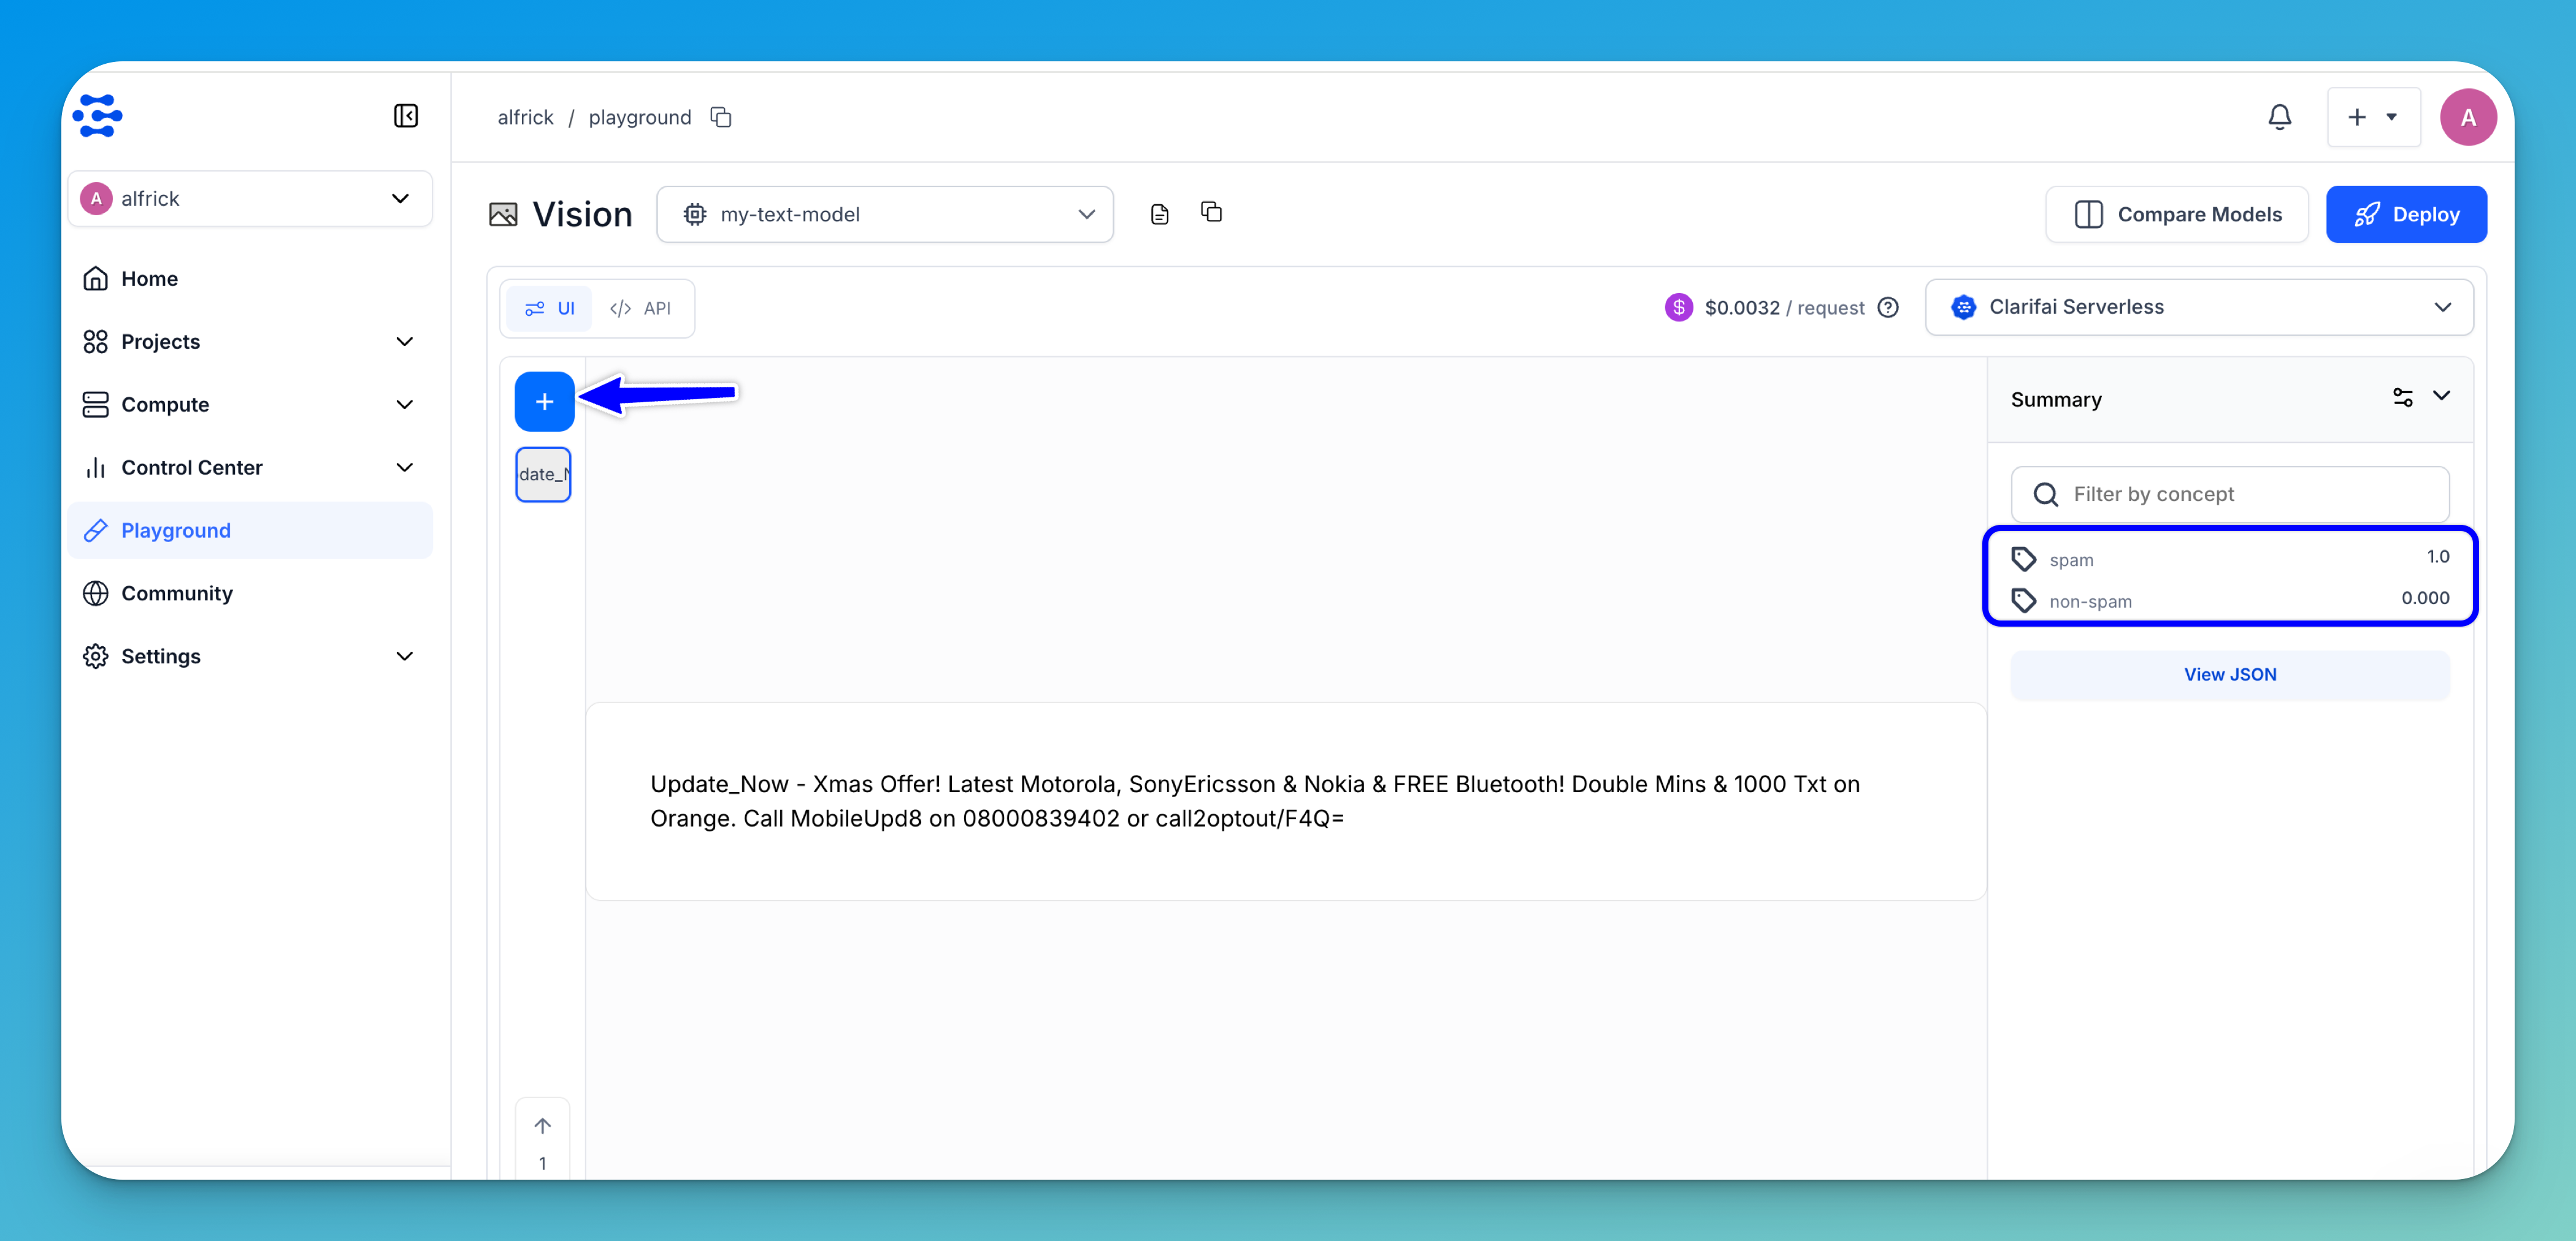Open the Summary settings sliders icon

point(2402,397)
